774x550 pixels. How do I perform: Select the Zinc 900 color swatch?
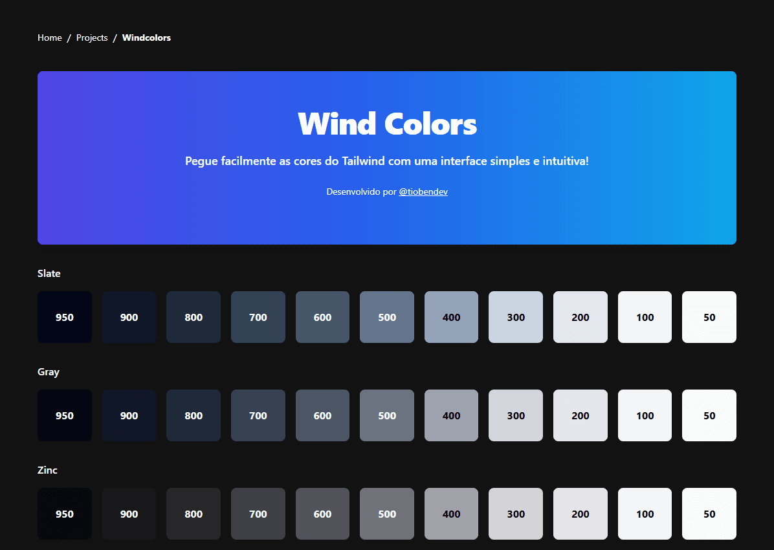coord(129,514)
